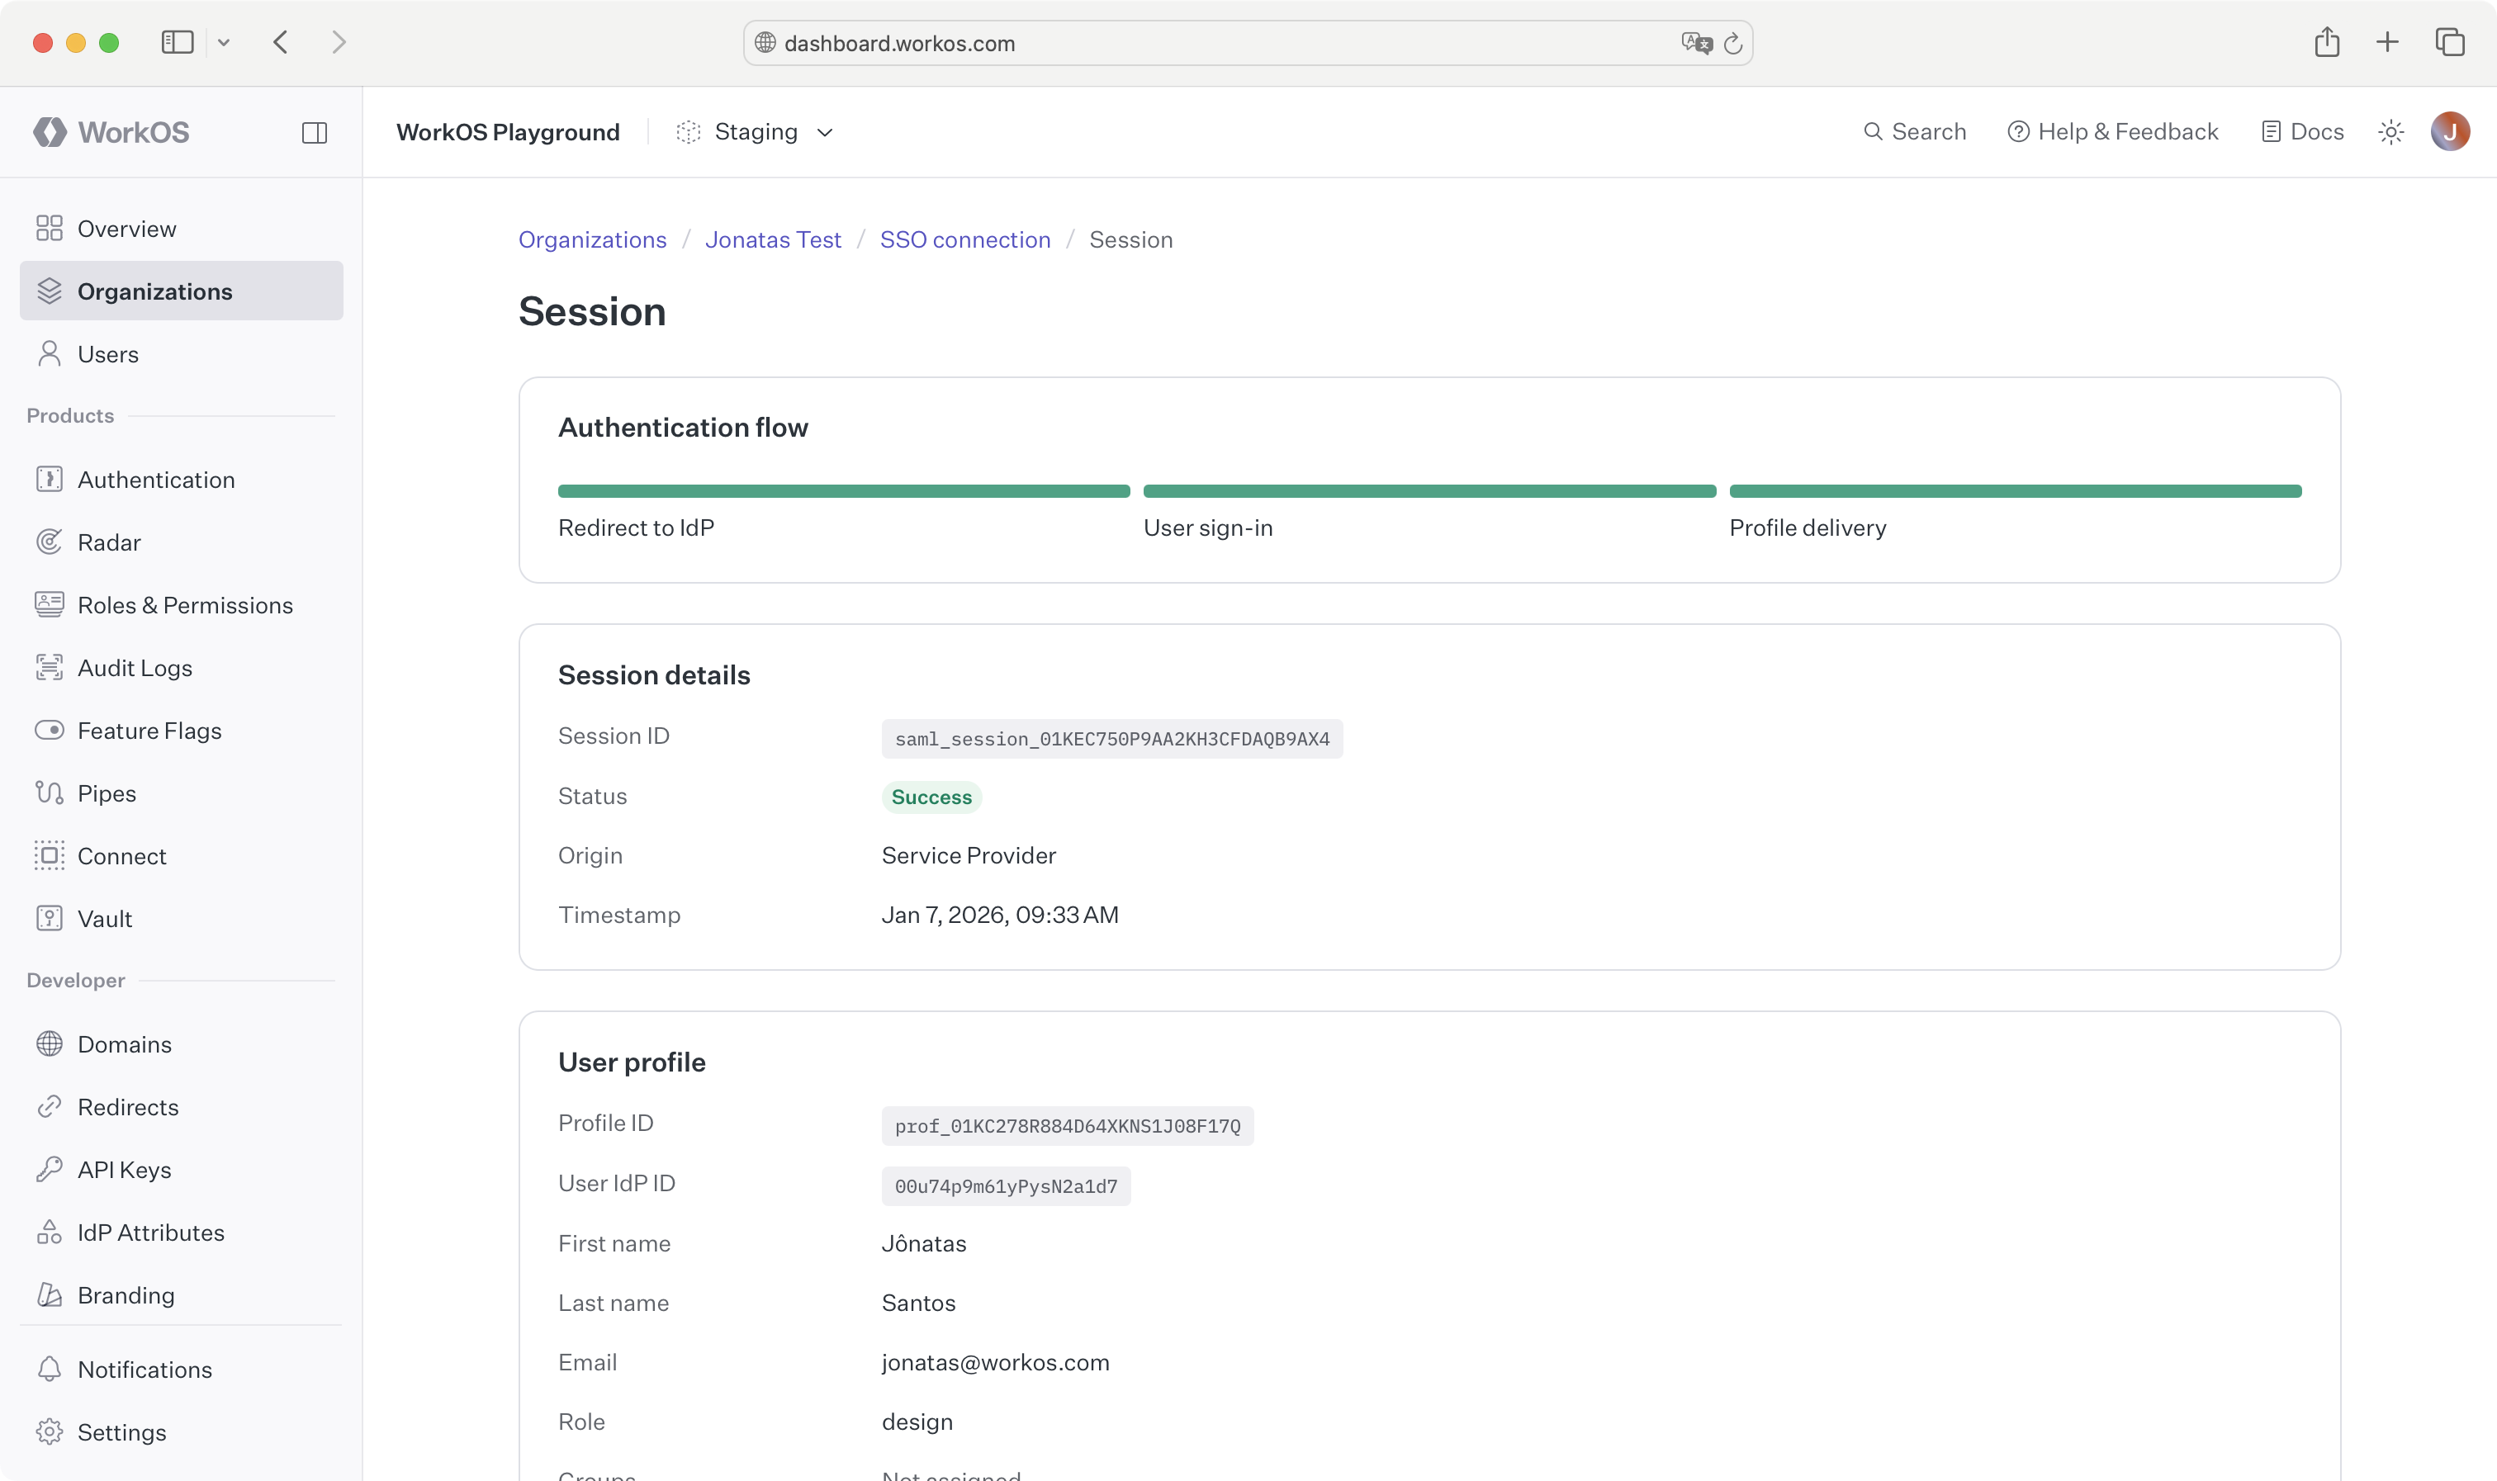Open IdP Attributes settings
The height and width of the screenshot is (1481, 2497).
pyautogui.click(x=152, y=1232)
